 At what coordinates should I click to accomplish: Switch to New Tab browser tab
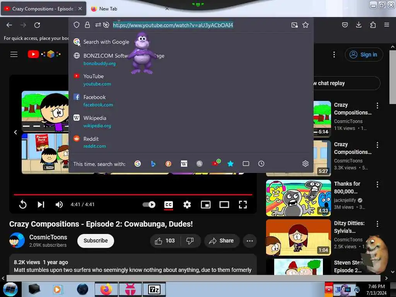(130, 9)
